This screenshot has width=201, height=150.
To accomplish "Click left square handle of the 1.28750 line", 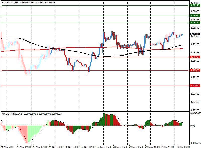I will [x=1, y=57].
